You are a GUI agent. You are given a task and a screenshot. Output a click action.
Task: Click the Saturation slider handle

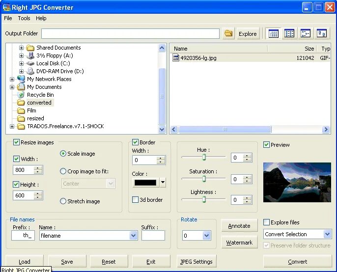point(204,179)
